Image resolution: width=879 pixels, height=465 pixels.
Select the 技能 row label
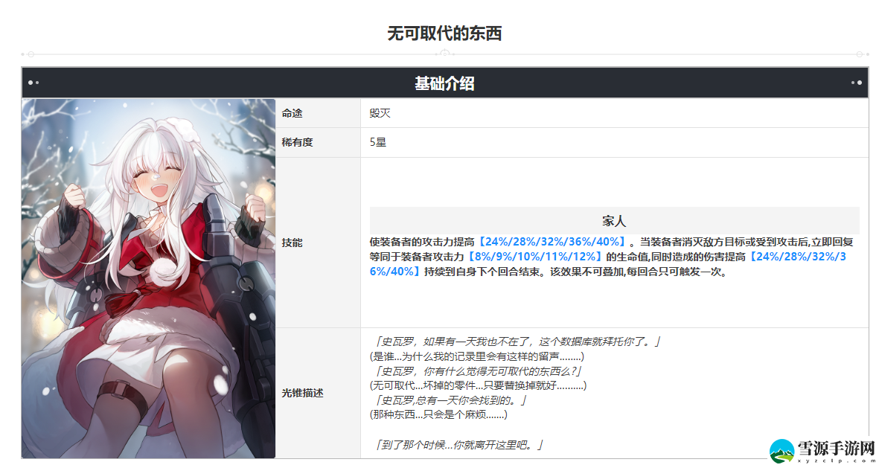click(x=292, y=243)
